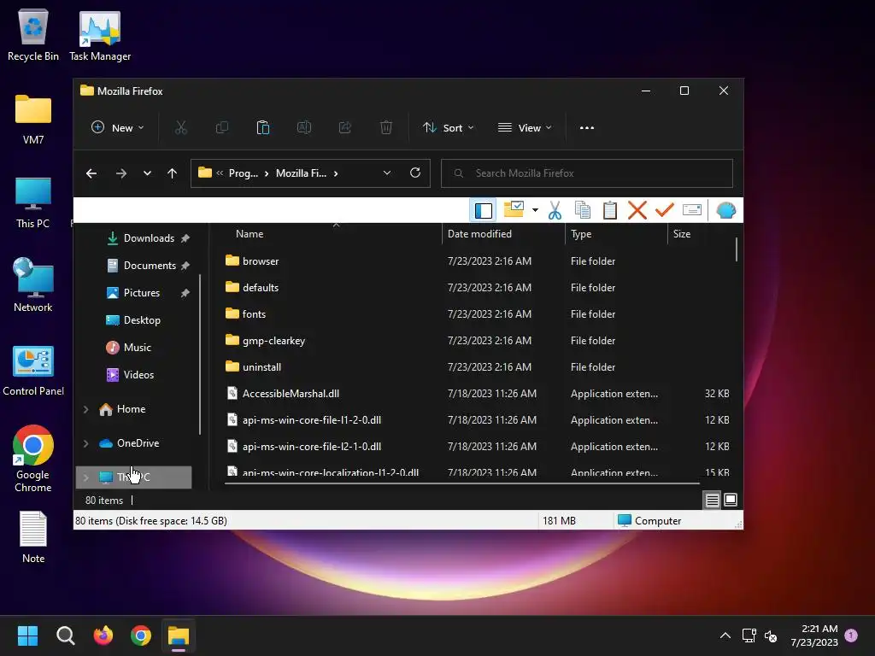Open dropdown arrow beside folder options icon

tap(535, 210)
